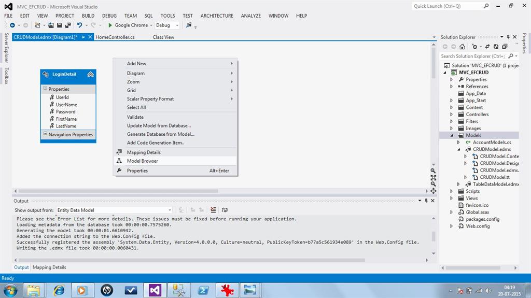The image size is (531, 298).
Task: Click the Output panel vertical scrollbar
Action: (x=434, y=236)
